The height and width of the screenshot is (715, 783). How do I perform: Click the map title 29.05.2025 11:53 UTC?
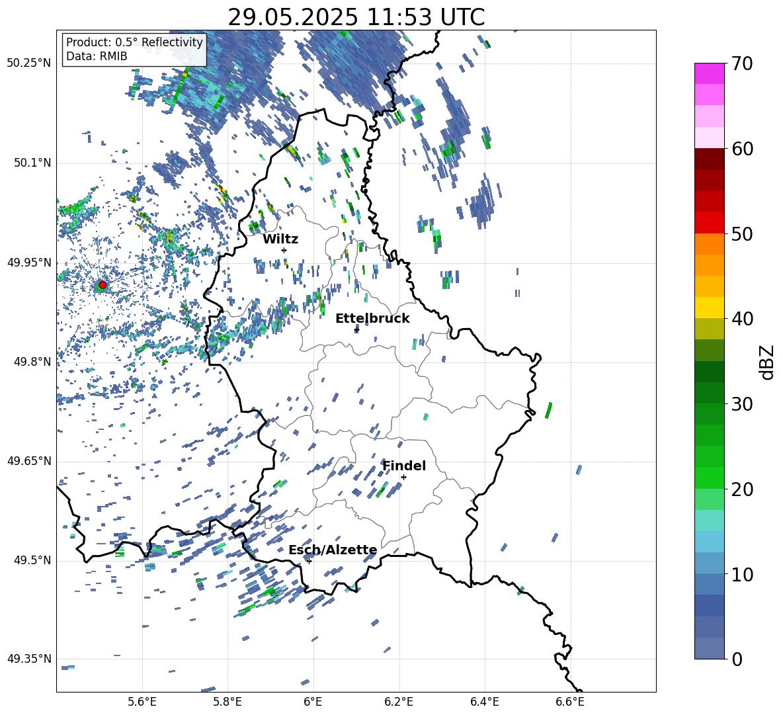[x=356, y=17]
